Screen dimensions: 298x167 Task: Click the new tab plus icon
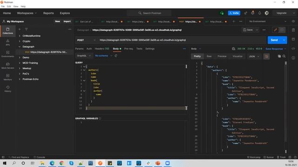234,21
